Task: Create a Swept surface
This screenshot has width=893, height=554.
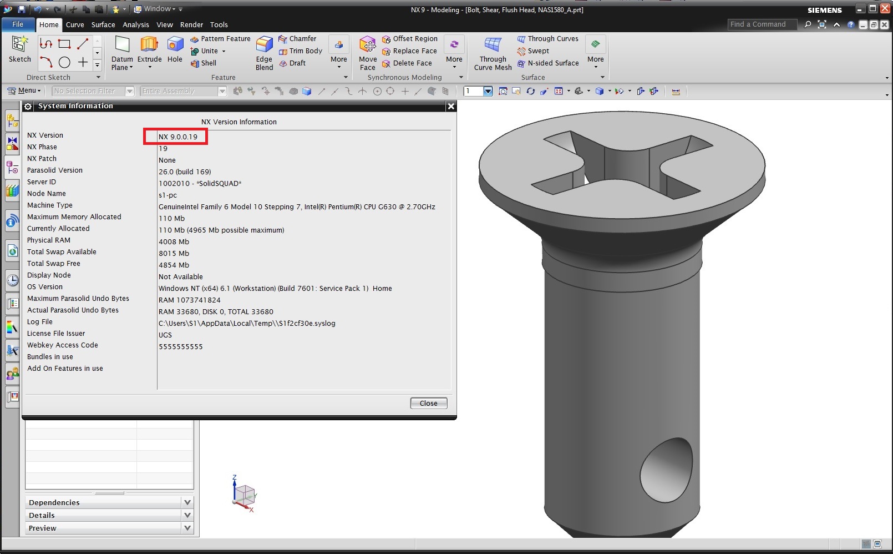Action: (x=533, y=51)
